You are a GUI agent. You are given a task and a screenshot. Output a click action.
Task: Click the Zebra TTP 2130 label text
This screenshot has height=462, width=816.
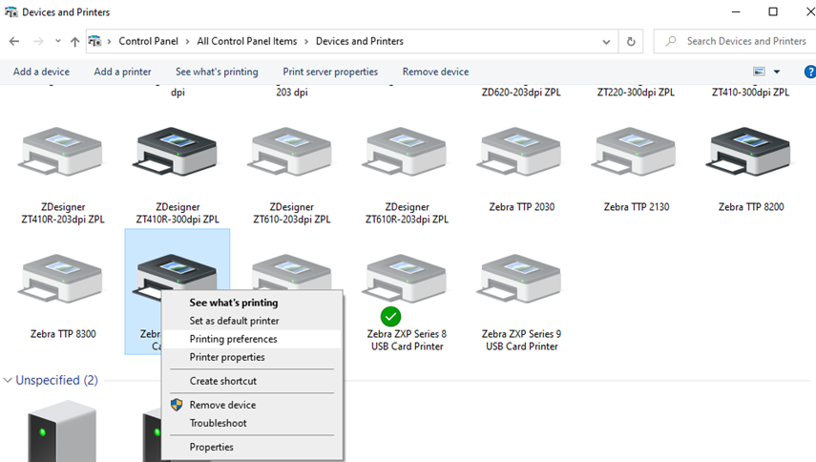click(636, 207)
